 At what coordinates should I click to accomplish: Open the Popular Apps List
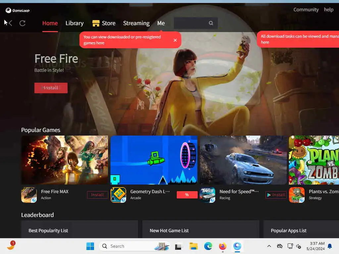(x=289, y=231)
